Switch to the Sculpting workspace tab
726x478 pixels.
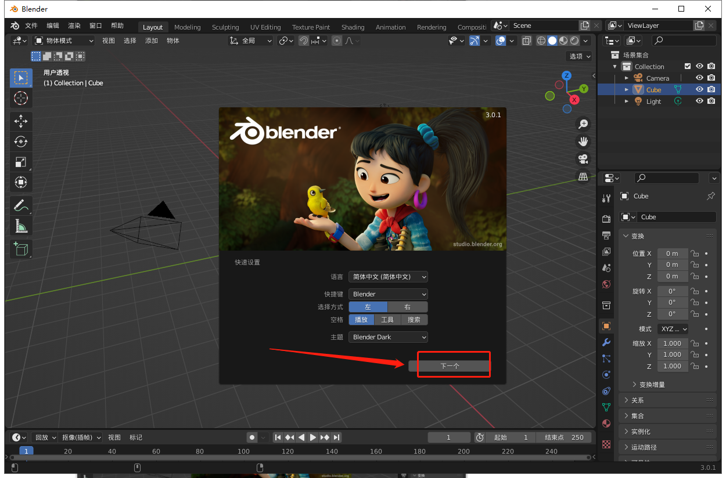[x=225, y=27]
